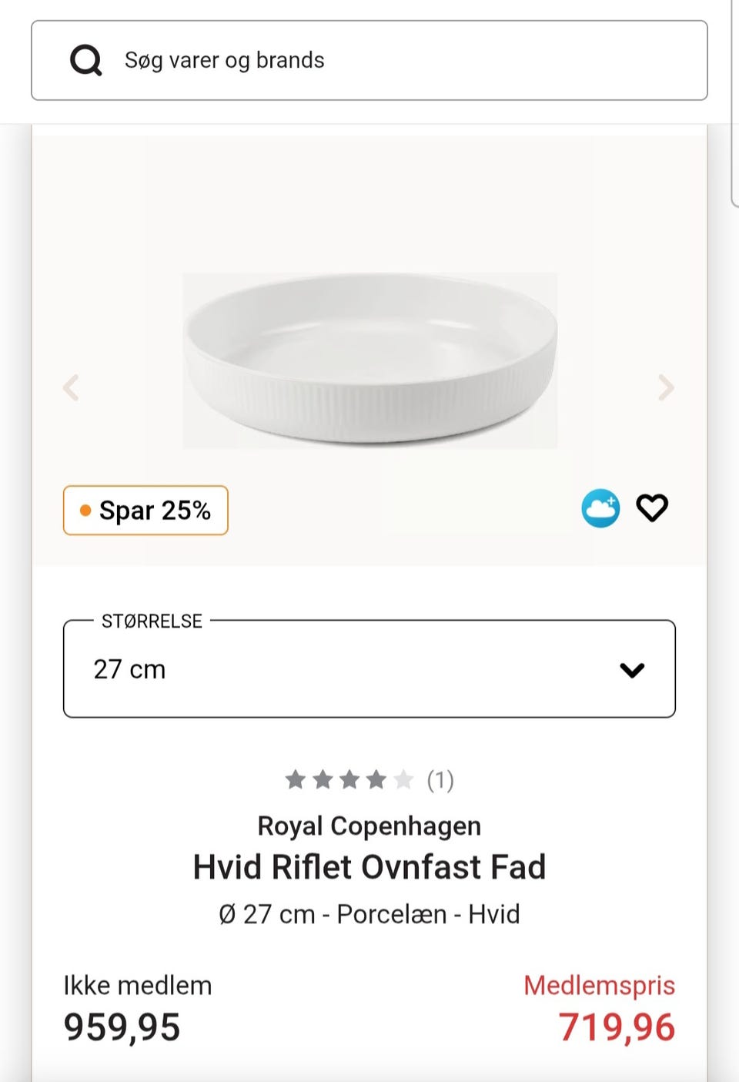This screenshot has height=1082, width=739.
Task: Select the non-member price 959,95
Action: point(122,1027)
